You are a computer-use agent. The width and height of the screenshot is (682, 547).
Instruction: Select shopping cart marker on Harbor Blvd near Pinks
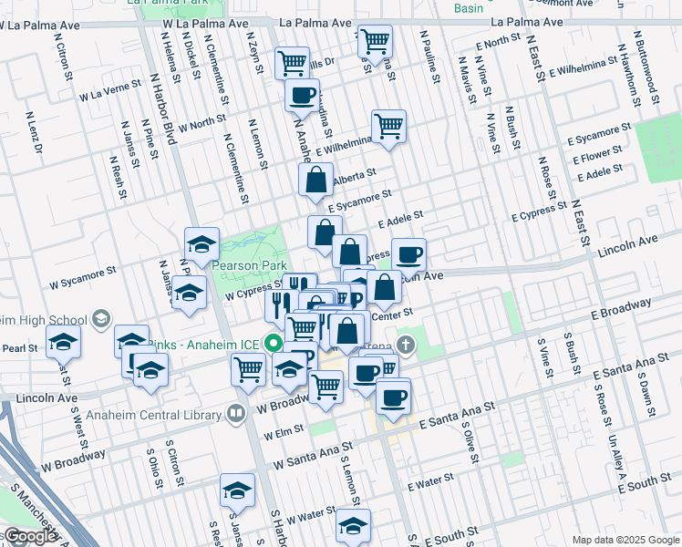[248, 371]
